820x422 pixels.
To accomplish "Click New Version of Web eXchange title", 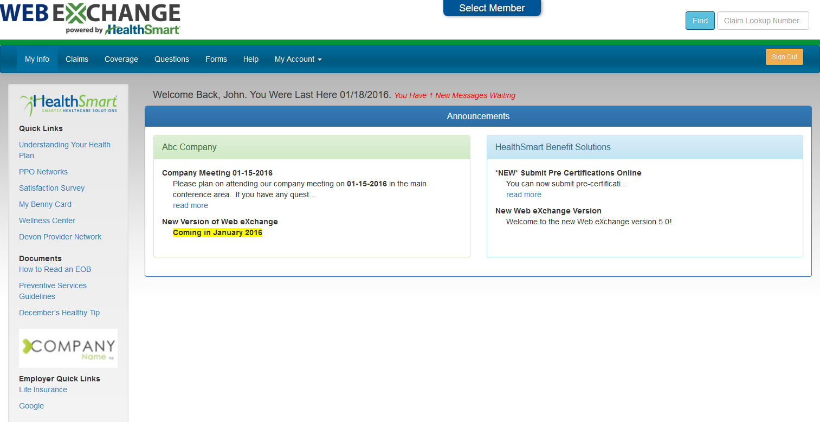I will [220, 222].
